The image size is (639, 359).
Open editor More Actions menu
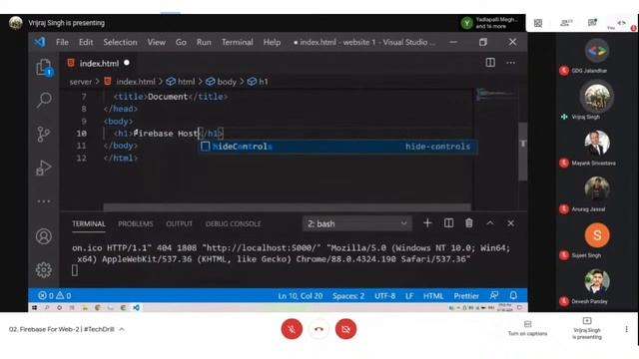pos(510,63)
